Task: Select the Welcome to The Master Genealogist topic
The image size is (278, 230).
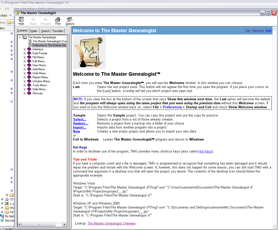Action: [49, 45]
